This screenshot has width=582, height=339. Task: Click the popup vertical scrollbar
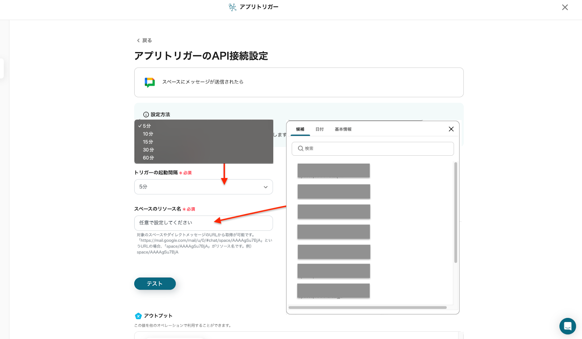(x=455, y=212)
